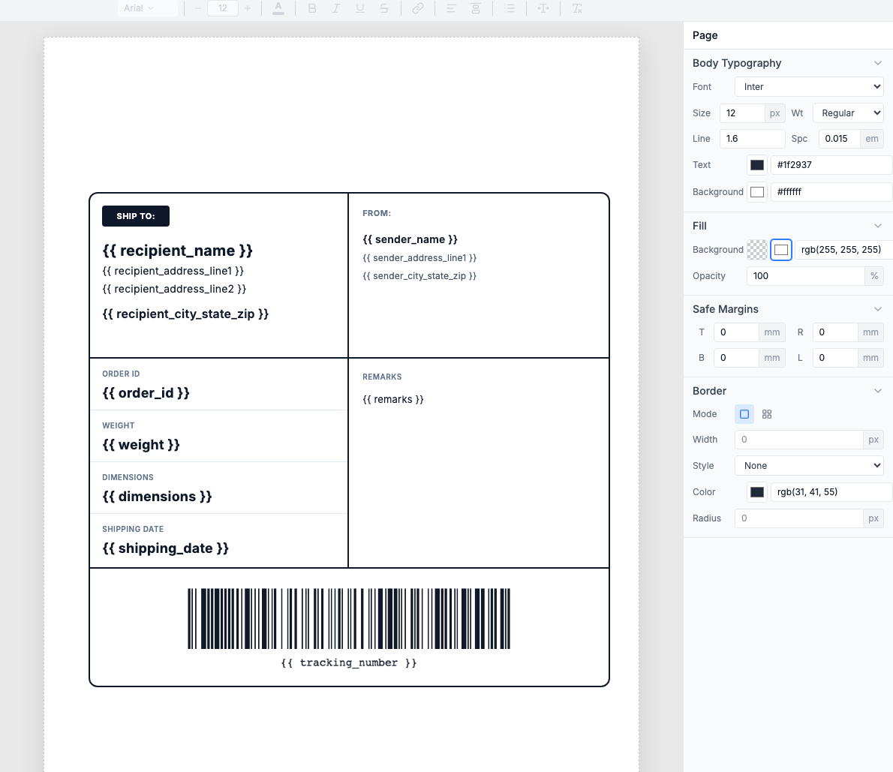This screenshot has width=893, height=772.
Task: Apply strikethrough formatting
Action: (x=384, y=8)
